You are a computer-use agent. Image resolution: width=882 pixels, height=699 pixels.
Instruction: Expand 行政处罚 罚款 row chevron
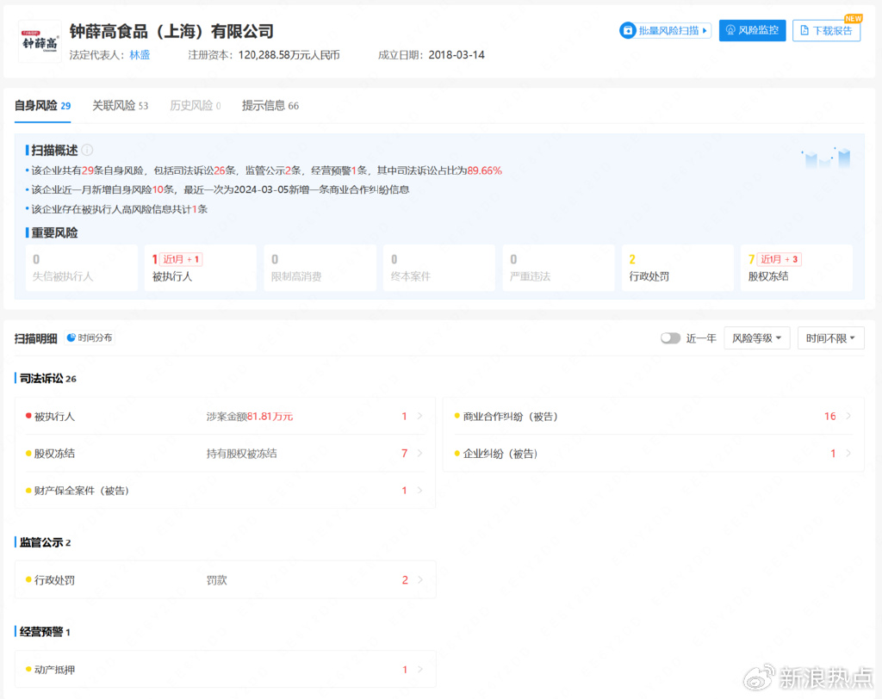coord(419,580)
